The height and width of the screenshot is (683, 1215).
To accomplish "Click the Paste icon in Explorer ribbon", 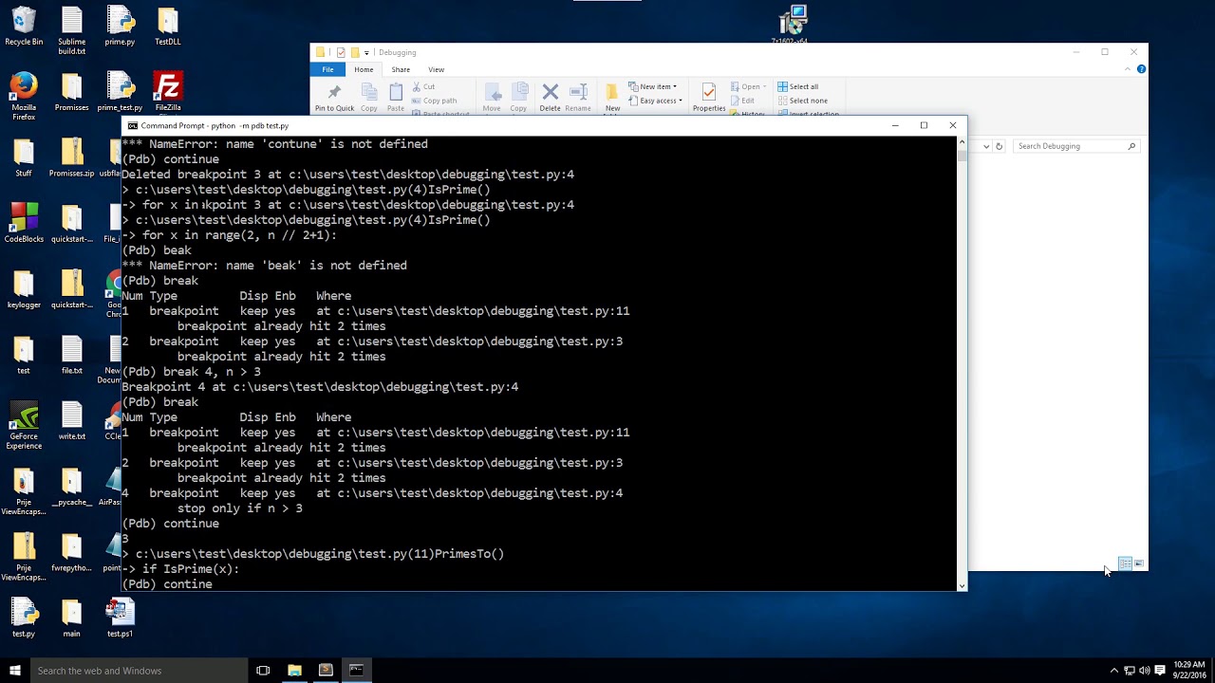I will (396, 98).
